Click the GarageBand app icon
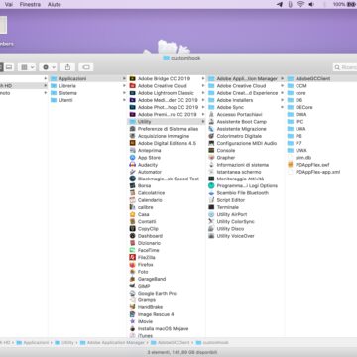 (x=132, y=279)
